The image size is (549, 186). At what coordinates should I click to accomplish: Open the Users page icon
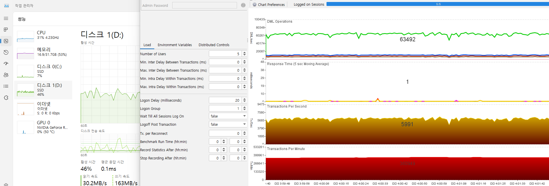click(6, 75)
